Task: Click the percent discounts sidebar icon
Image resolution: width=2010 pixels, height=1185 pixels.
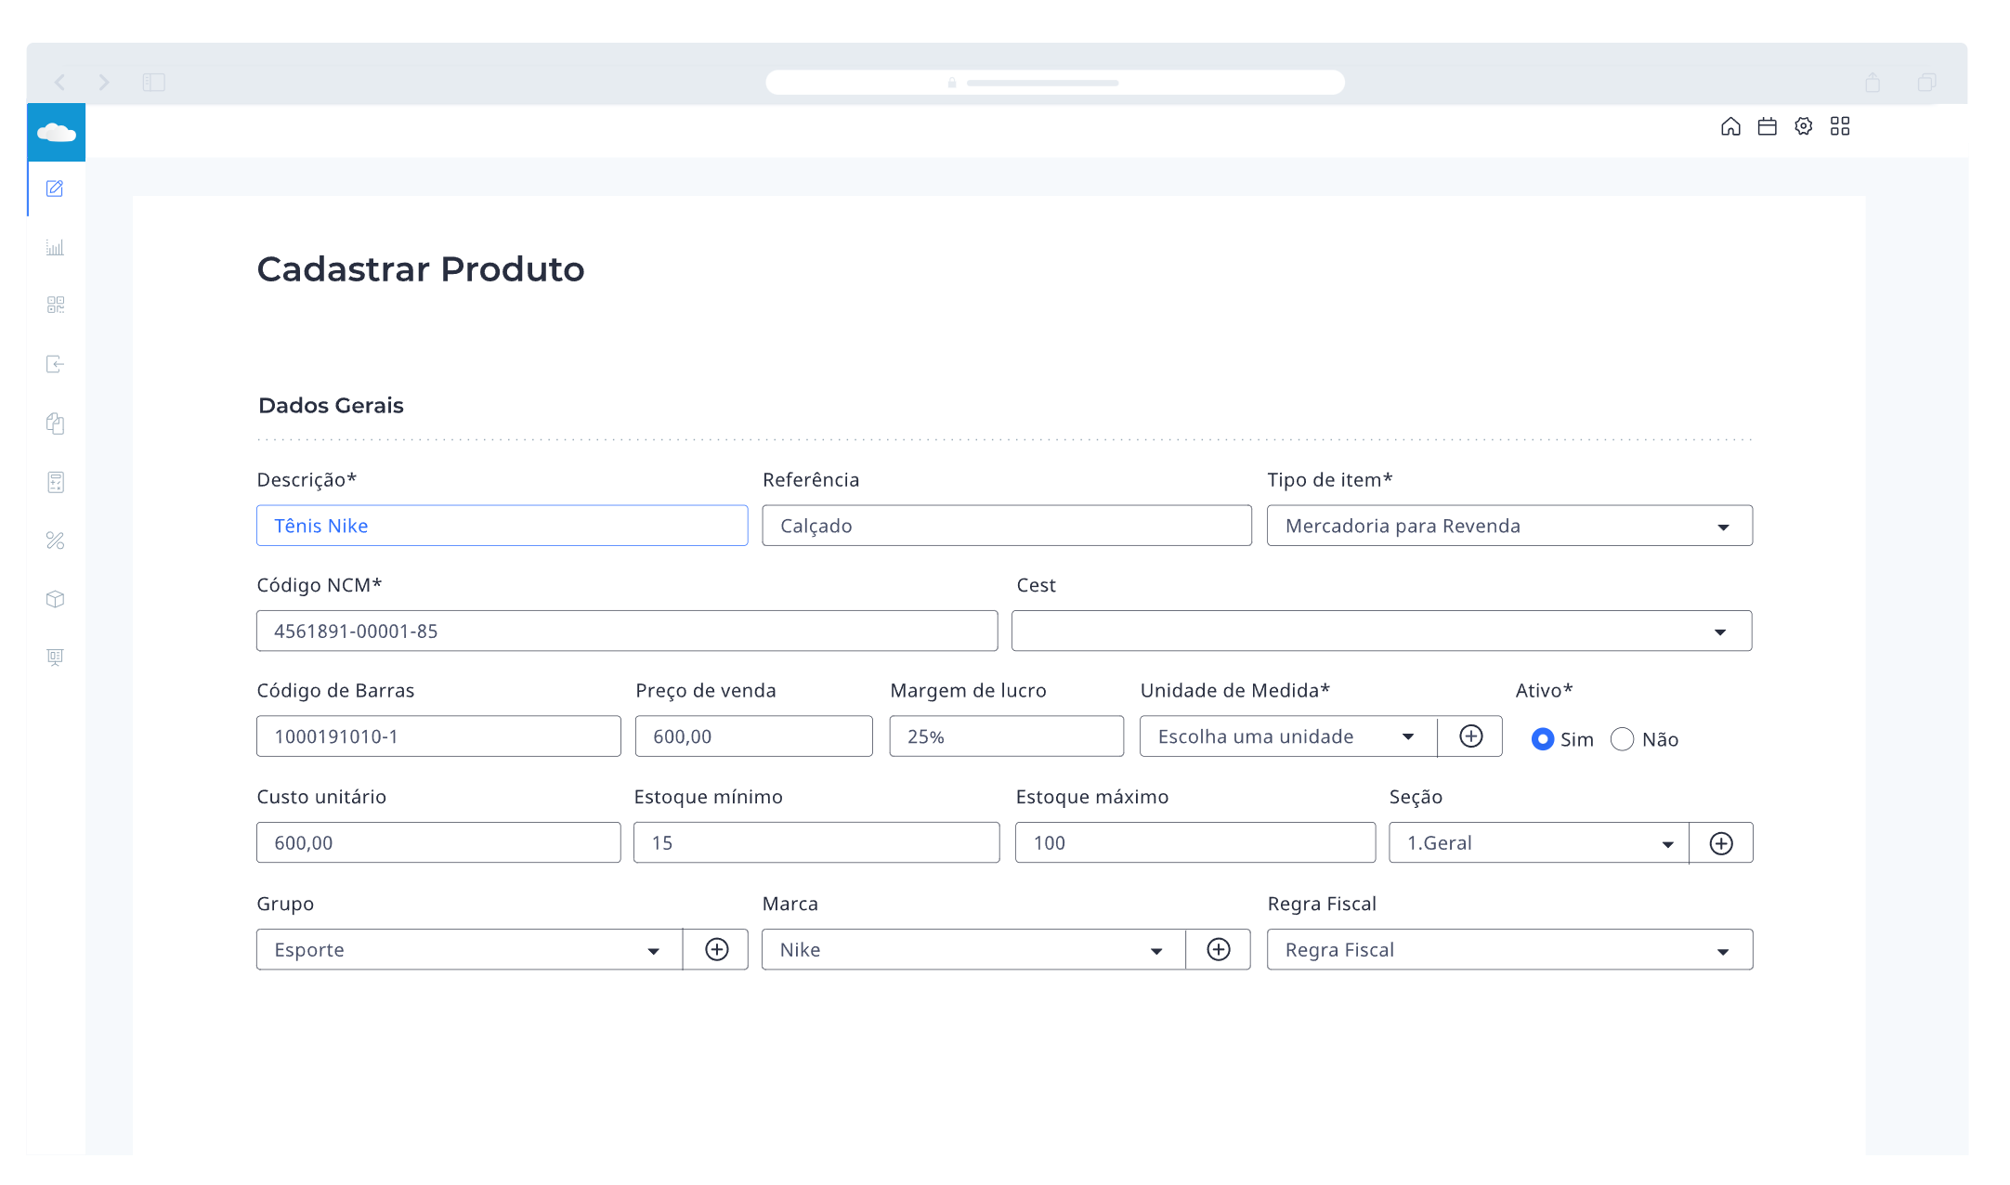Action: (x=55, y=540)
